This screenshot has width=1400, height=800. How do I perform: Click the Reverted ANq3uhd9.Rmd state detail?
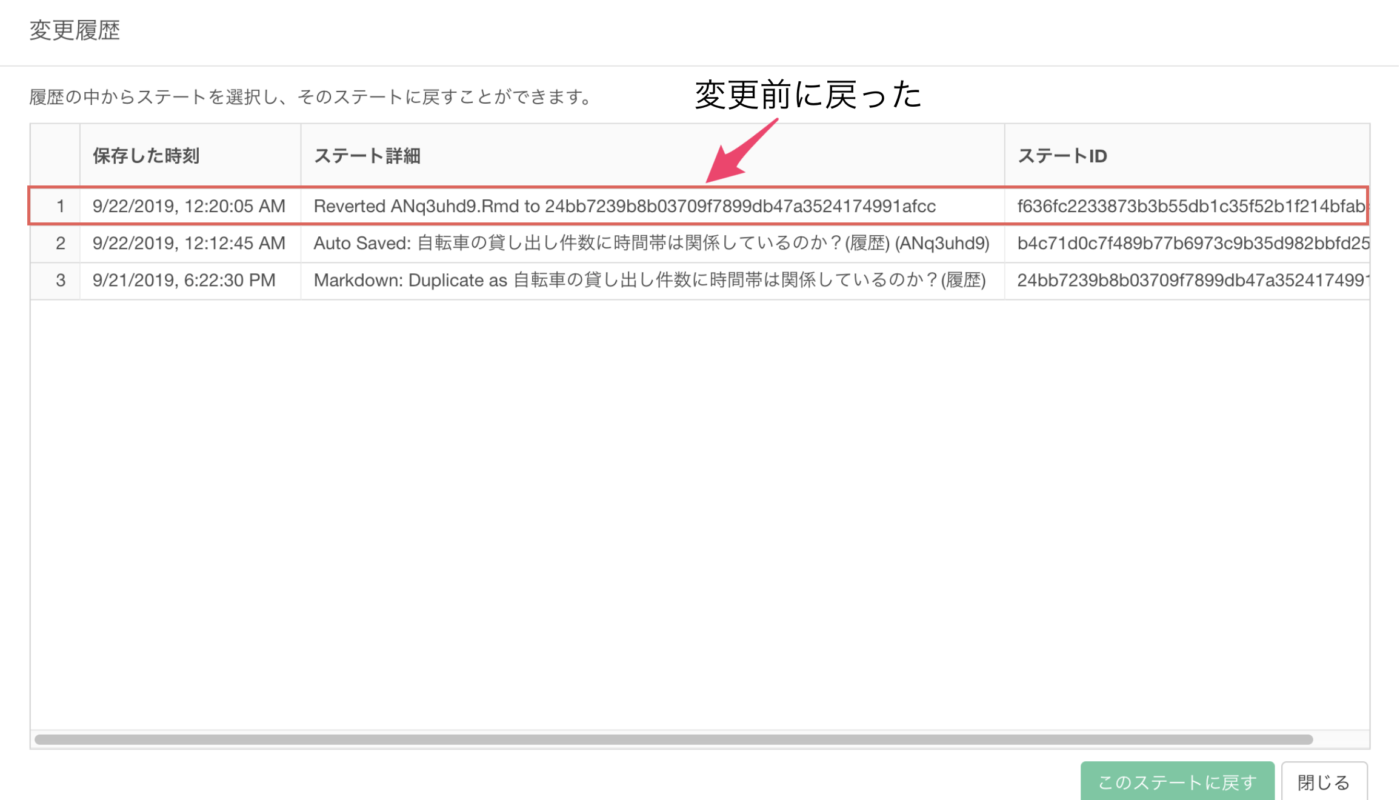pos(625,206)
